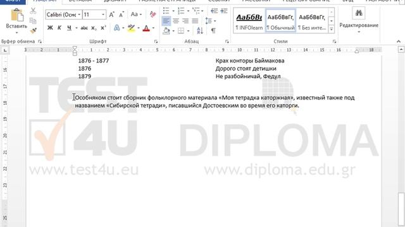Viewport: 405px width, 227px height.
Task: Insert a bulleted list
Action: point(166,11)
